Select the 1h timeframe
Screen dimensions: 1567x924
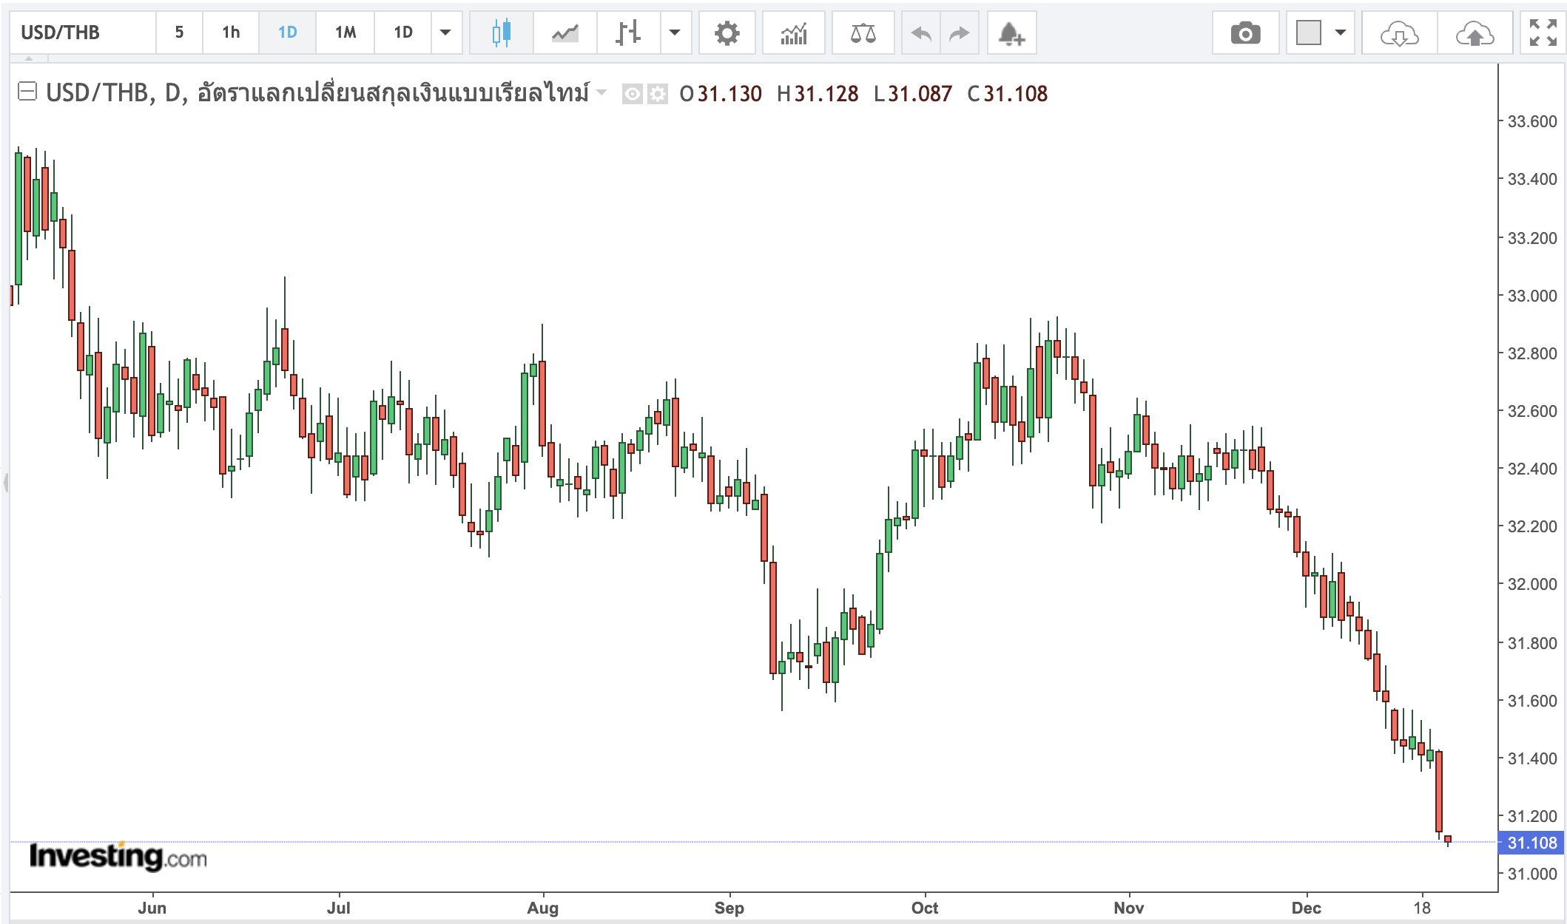click(x=231, y=33)
